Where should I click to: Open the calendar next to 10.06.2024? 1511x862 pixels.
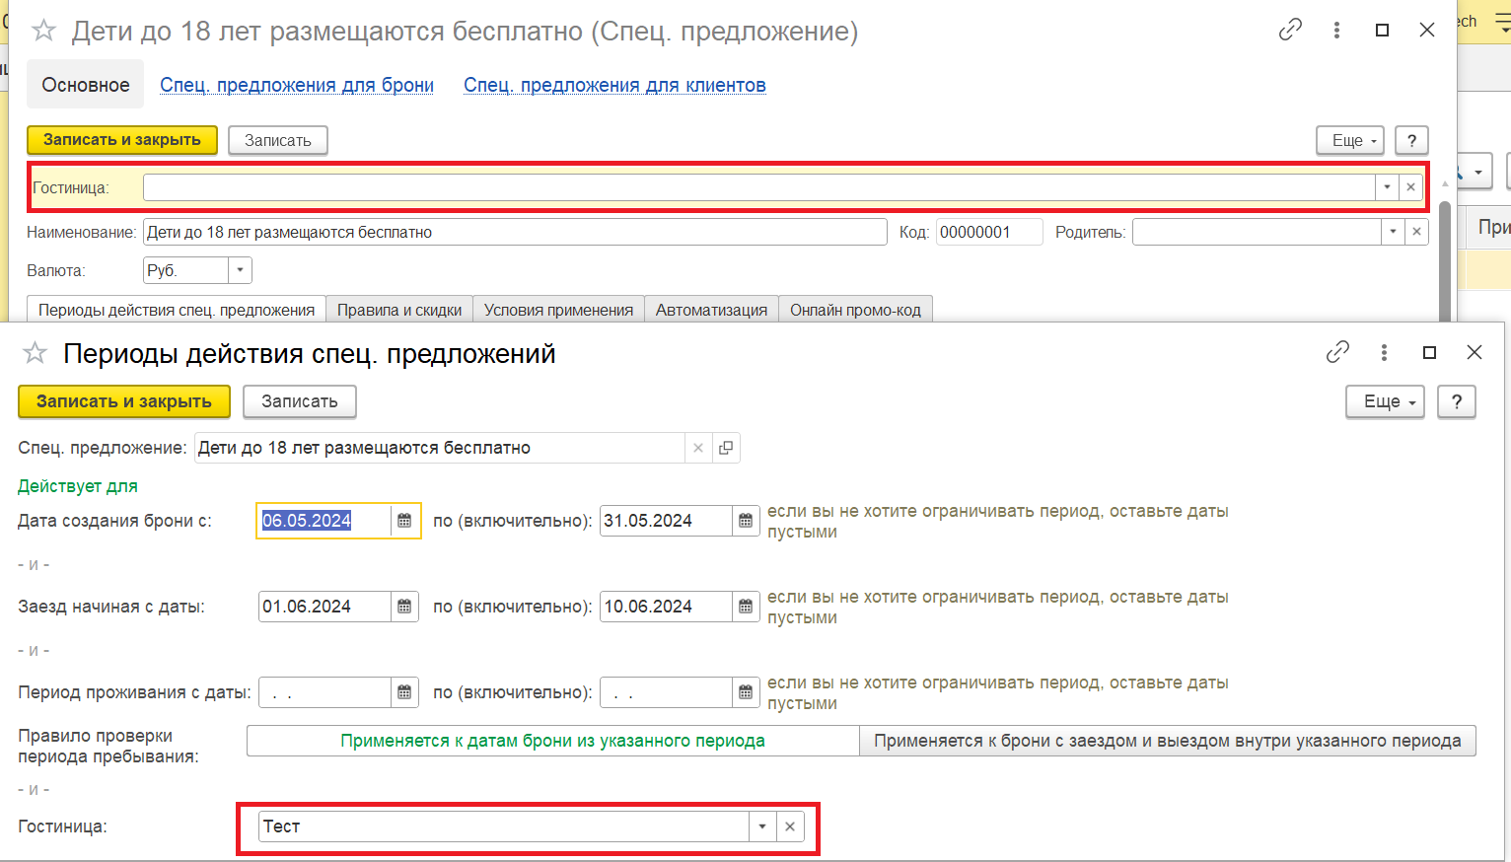[746, 607]
